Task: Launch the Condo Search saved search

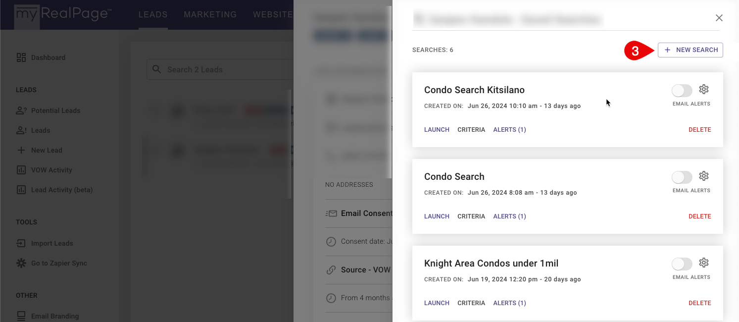Action: [x=437, y=216]
